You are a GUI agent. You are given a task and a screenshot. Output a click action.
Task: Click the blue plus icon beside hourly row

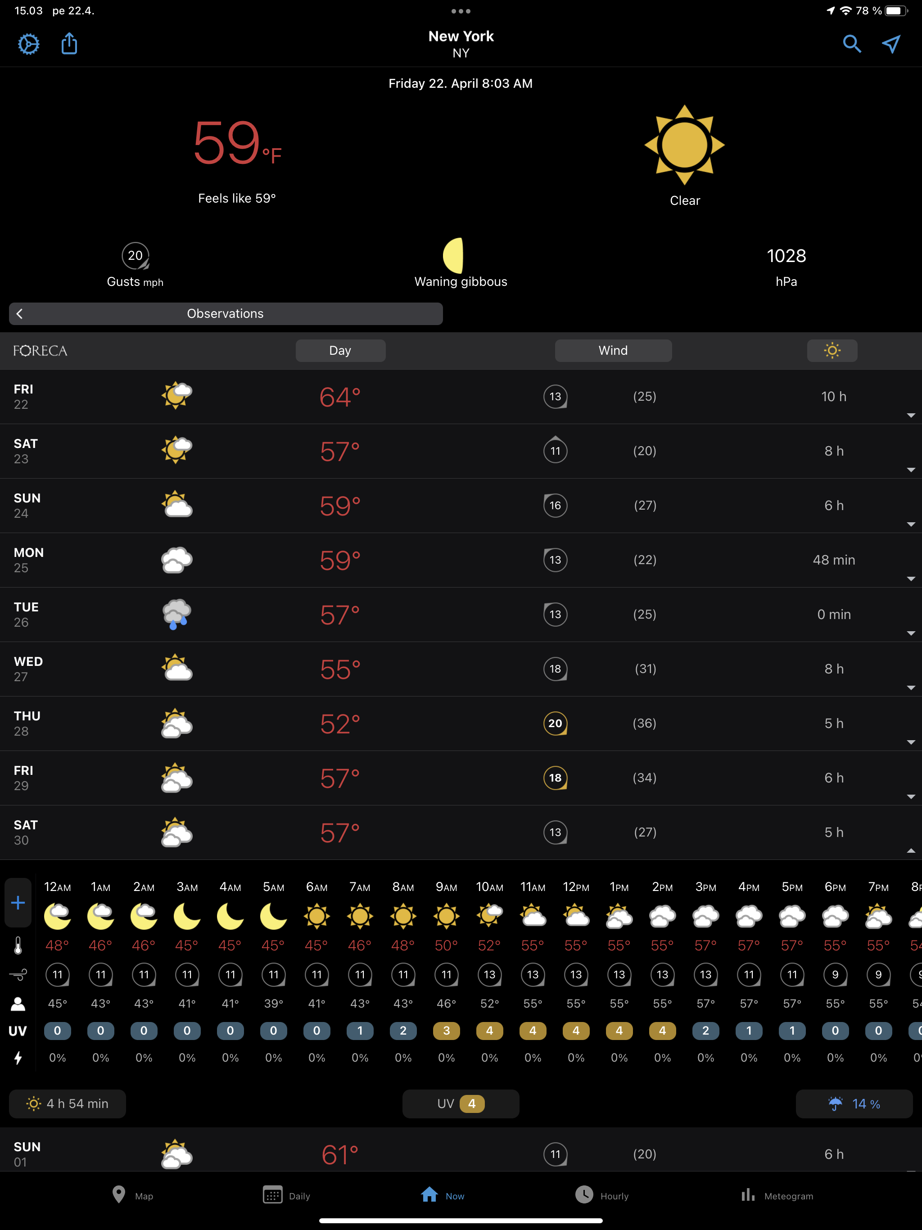[x=18, y=902]
